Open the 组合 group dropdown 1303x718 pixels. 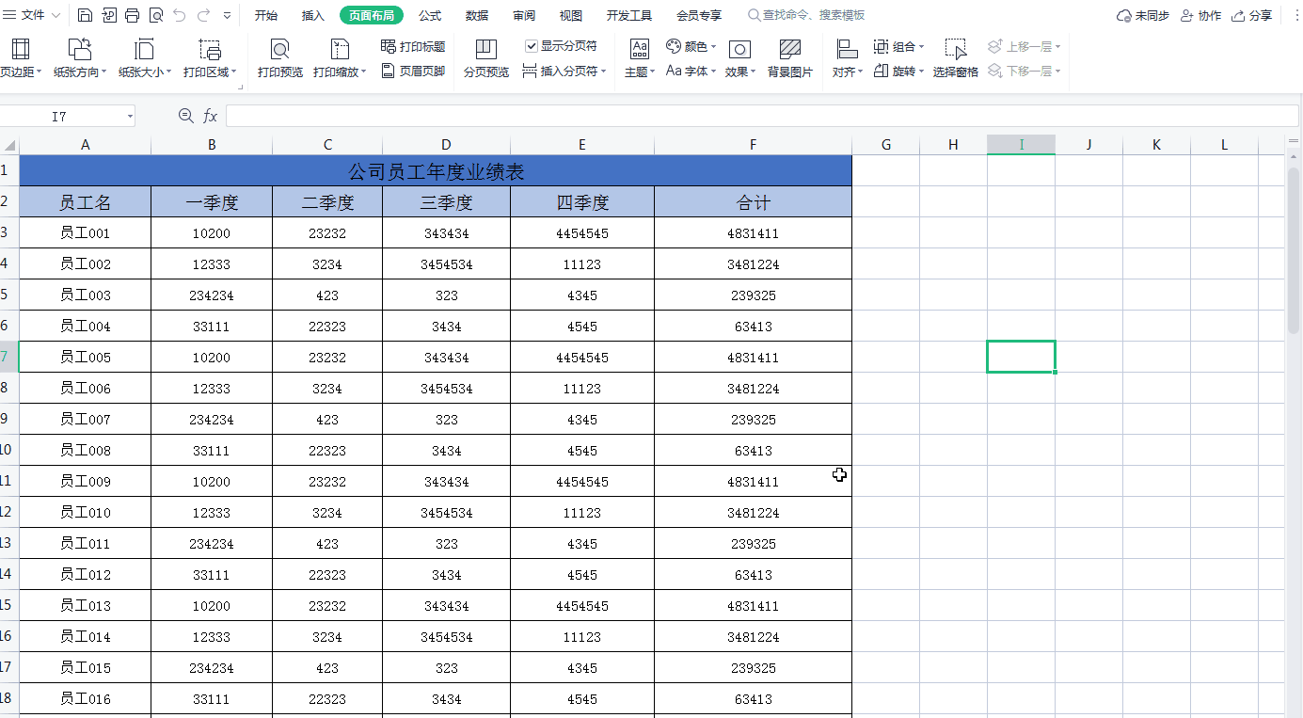pyautogui.click(x=898, y=46)
